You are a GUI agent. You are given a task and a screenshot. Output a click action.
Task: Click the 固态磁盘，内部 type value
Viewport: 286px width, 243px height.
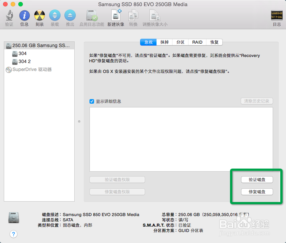(78, 225)
